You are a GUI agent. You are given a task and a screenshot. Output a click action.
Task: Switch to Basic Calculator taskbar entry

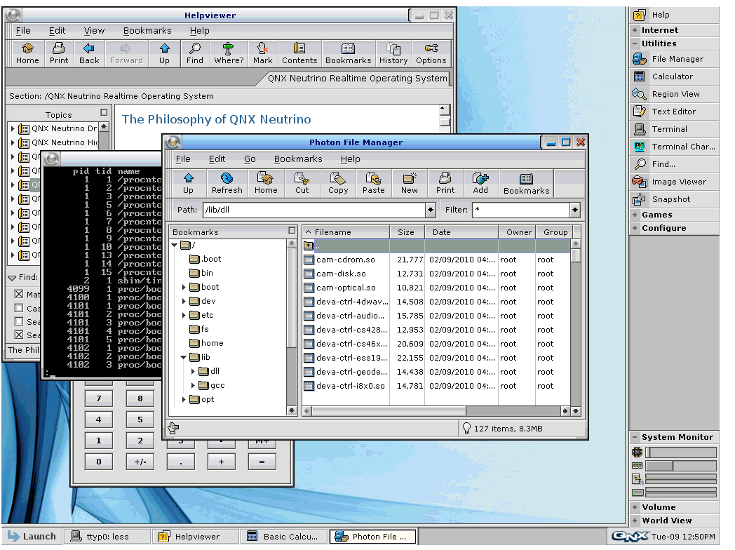[283, 537]
